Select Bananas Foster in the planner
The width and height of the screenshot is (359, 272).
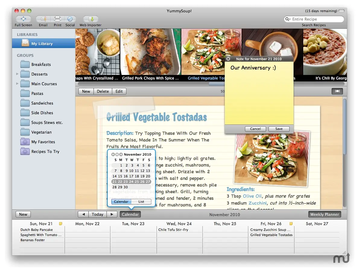point(33,240)
